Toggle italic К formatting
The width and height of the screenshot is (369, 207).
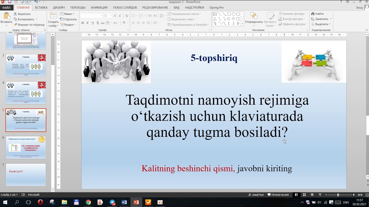pyautogui.click(x=88, y=23)
